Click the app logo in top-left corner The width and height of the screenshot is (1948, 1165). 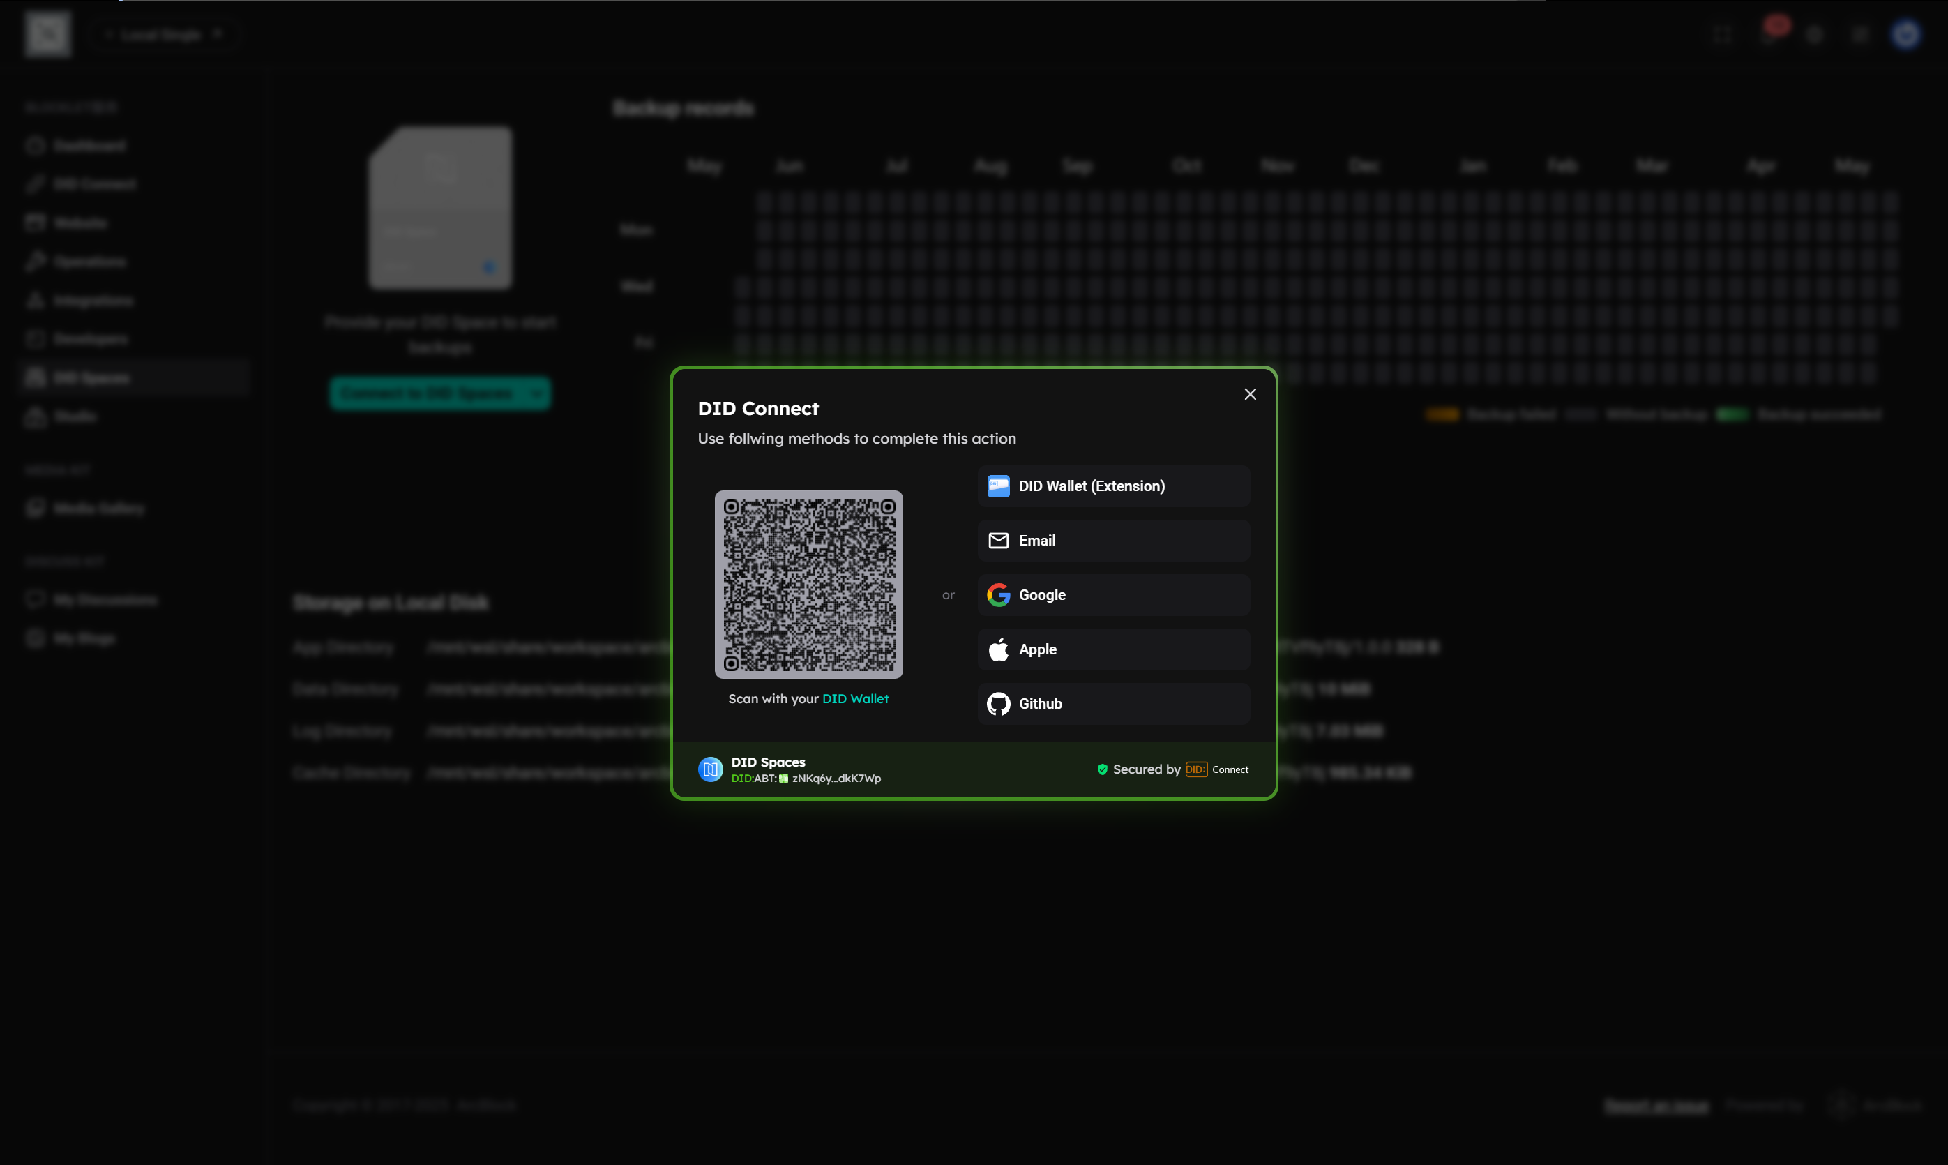pyautogui.click(x=48, y=33)
